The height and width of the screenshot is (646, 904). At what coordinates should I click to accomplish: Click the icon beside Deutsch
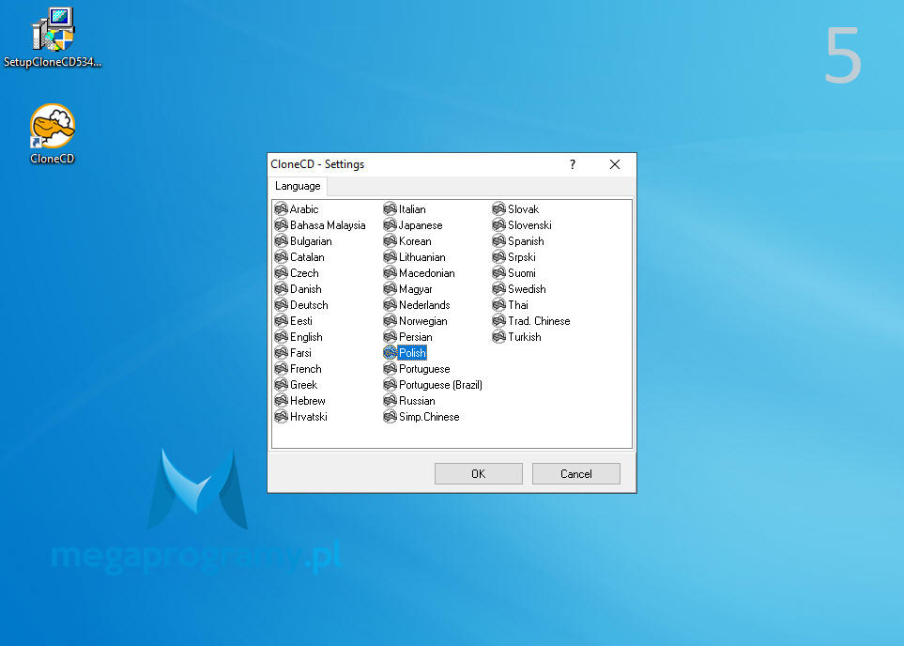(282, 304)
